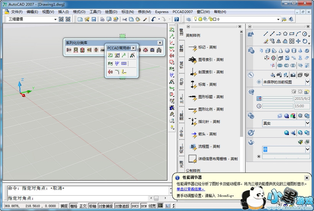Pick the 箭头 - 英制 palette tool
The image size is (314, 211).
tap(207, 134)
